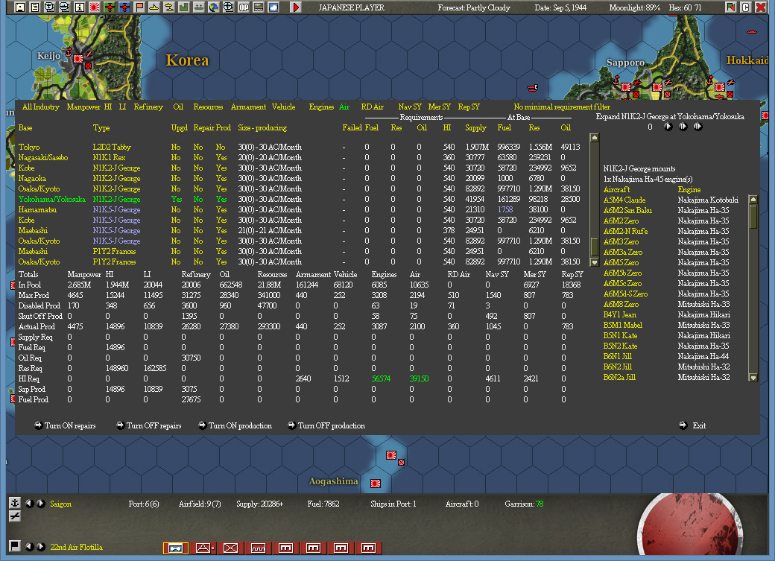Select the All Industry filter

point(40,107)
